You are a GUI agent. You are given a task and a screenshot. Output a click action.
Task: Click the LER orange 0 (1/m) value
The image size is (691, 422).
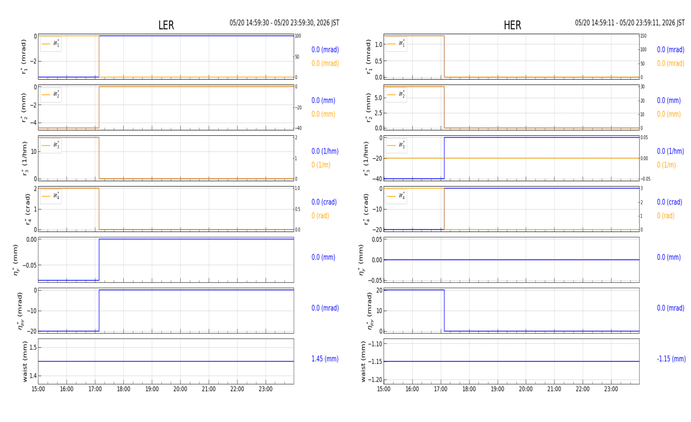click(x=321, y=165)
